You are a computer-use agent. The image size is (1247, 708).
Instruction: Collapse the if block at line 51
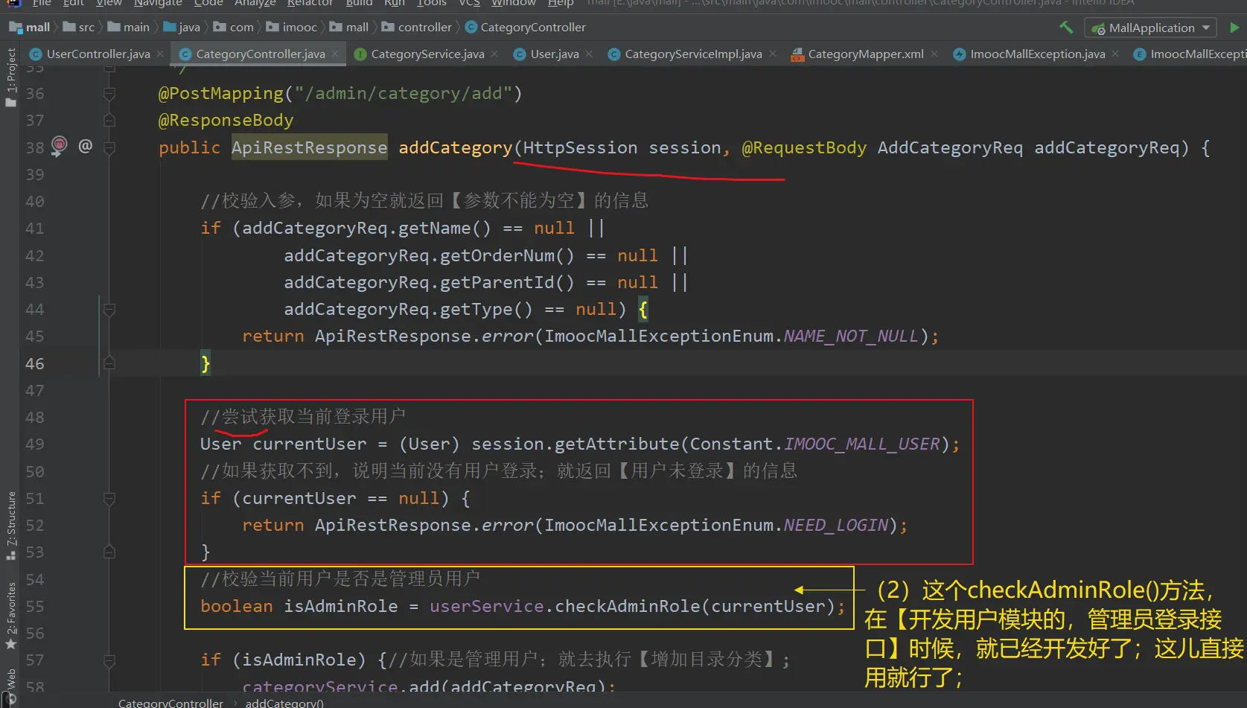(109, 498)
